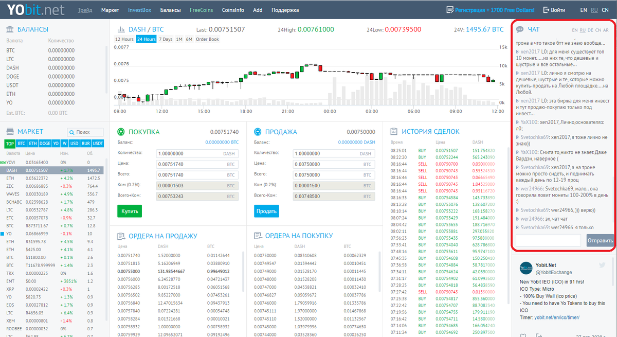Select the USD market tab
This screenshot has width=617, height=337.
(74, 144)
